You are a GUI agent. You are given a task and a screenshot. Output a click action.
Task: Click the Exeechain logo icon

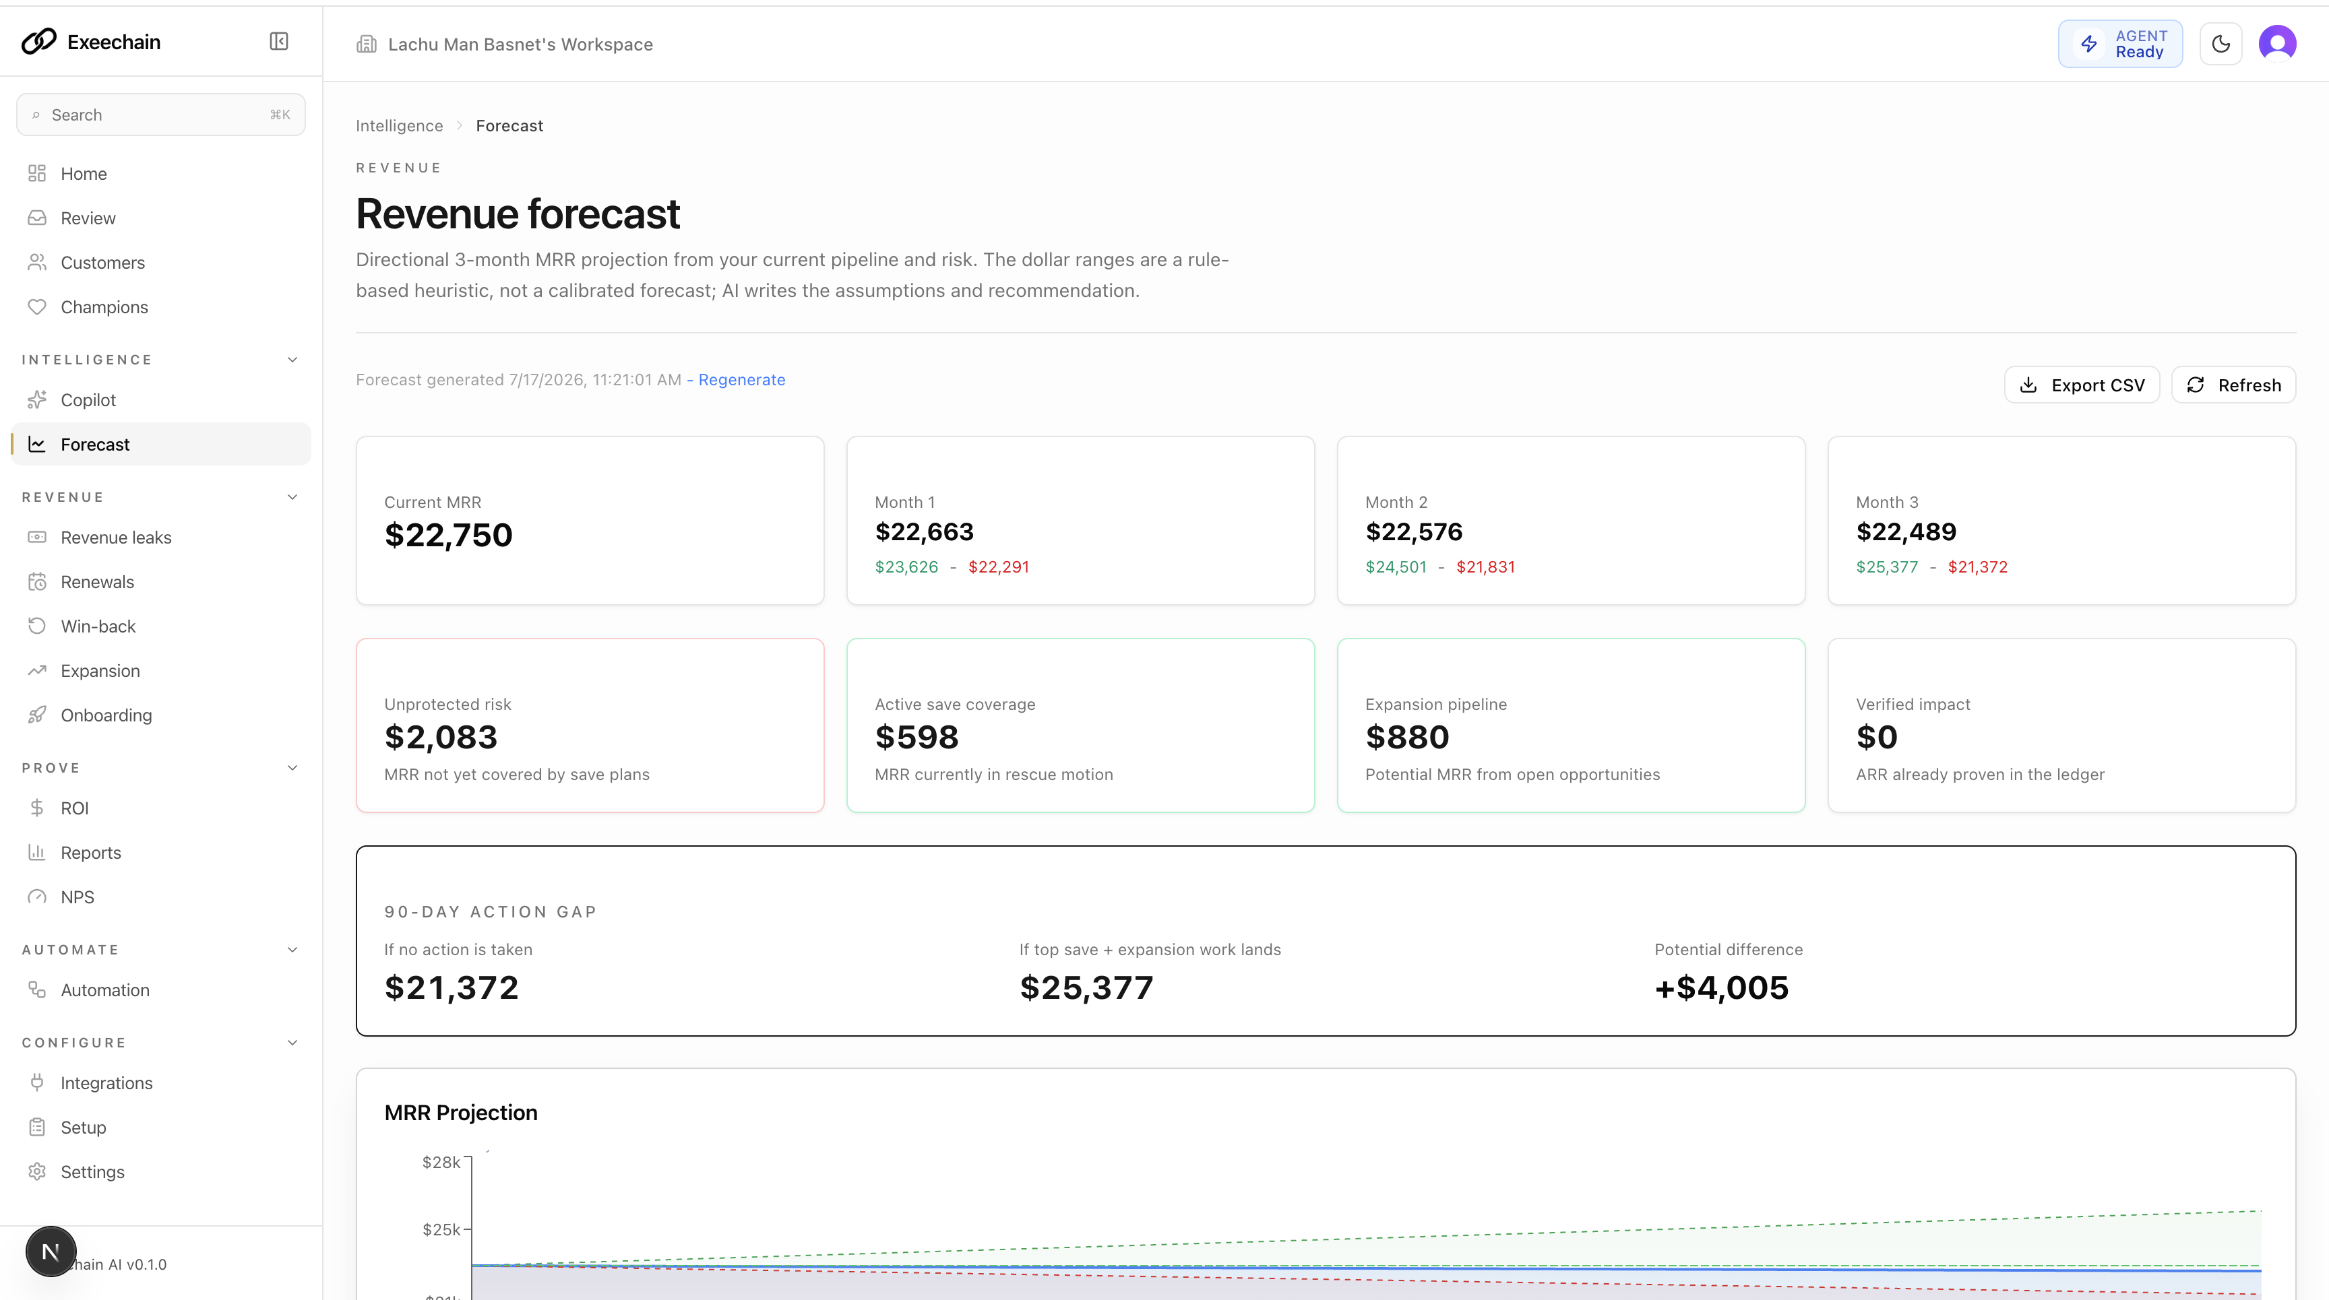39,42
